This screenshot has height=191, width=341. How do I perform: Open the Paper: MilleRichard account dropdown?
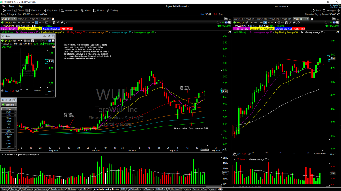coord(177,6)
